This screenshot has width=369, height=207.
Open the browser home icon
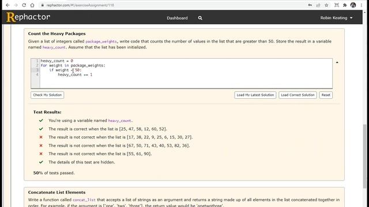point(32,5)
